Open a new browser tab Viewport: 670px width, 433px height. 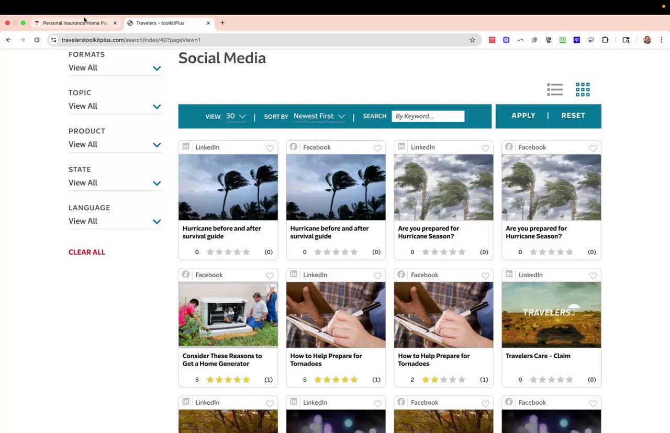(222, 23)
